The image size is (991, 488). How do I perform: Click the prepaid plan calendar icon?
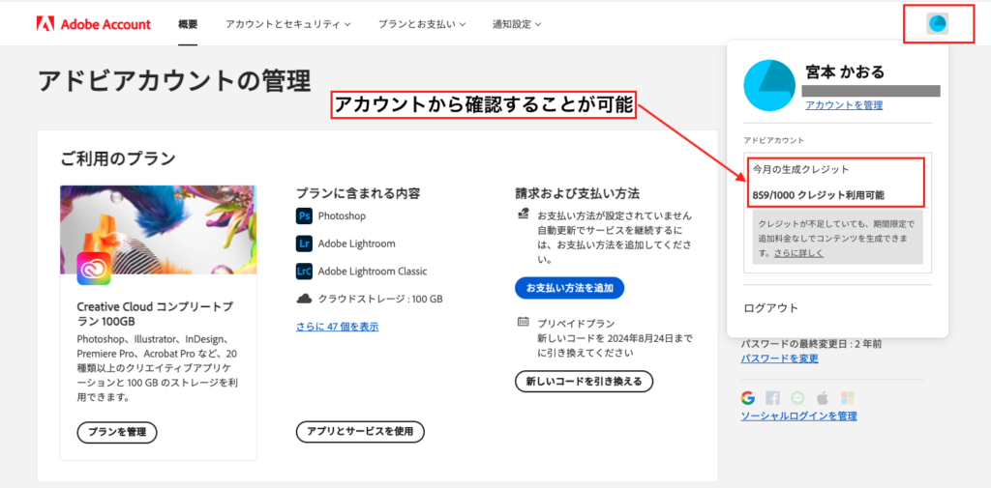[523, 322]
